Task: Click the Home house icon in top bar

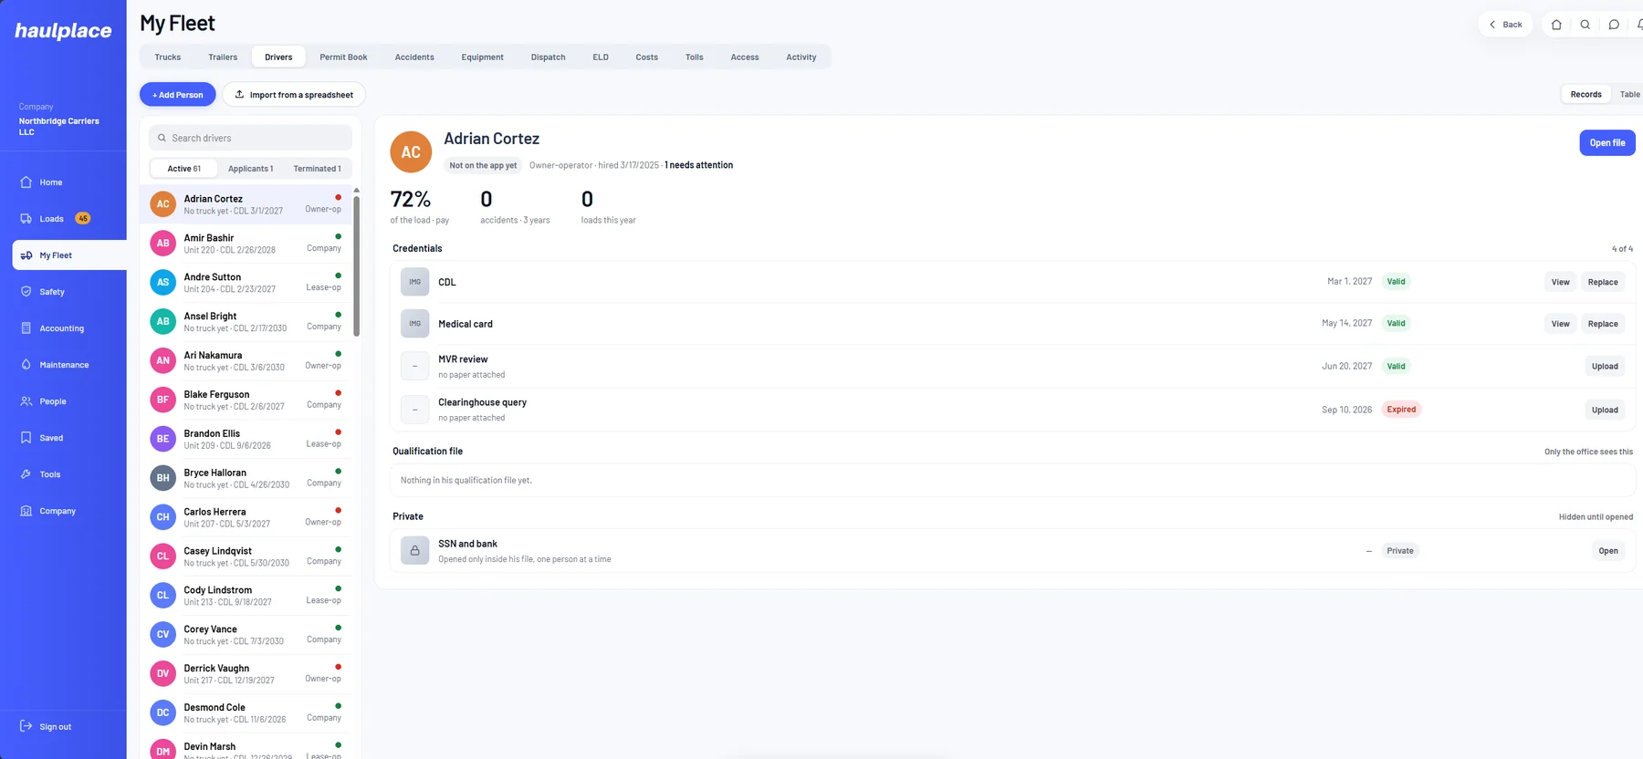Action: click(x=1556, y=25)
